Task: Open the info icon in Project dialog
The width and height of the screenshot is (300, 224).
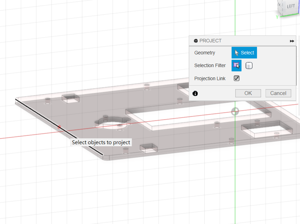Action: (x=195, y=93)
